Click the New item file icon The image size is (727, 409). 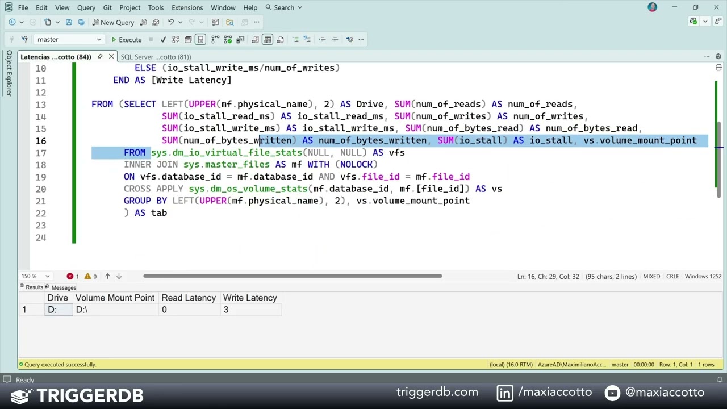click(x=48, y=22)
